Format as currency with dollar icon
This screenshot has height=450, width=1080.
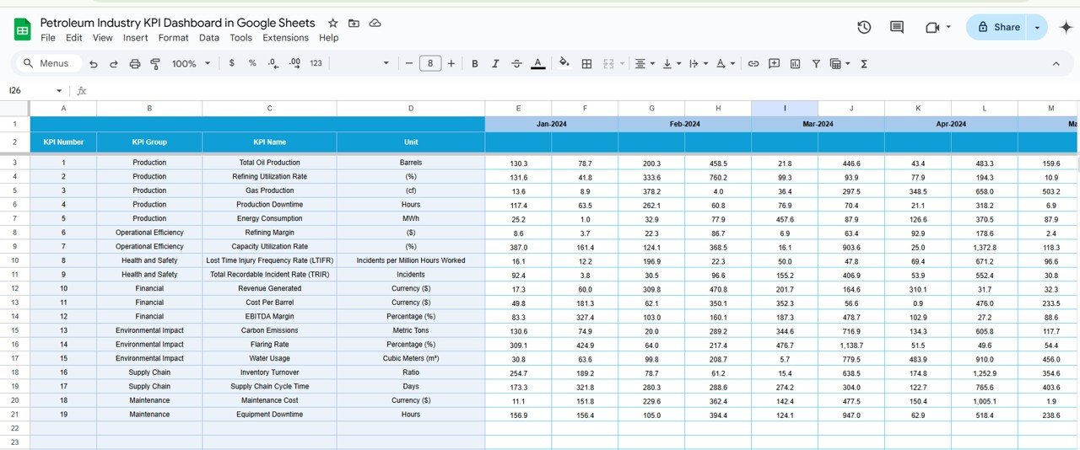(x=232, y=63)
